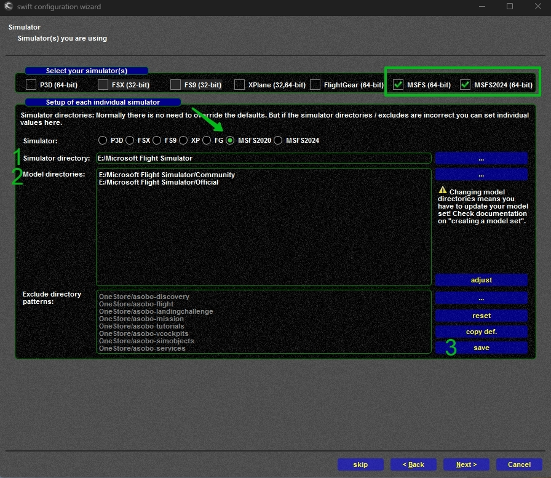The height and width of the screenshot is (478, 551).
Task: Click inside the Exclude directory patterns area
Action: (264, 322)
